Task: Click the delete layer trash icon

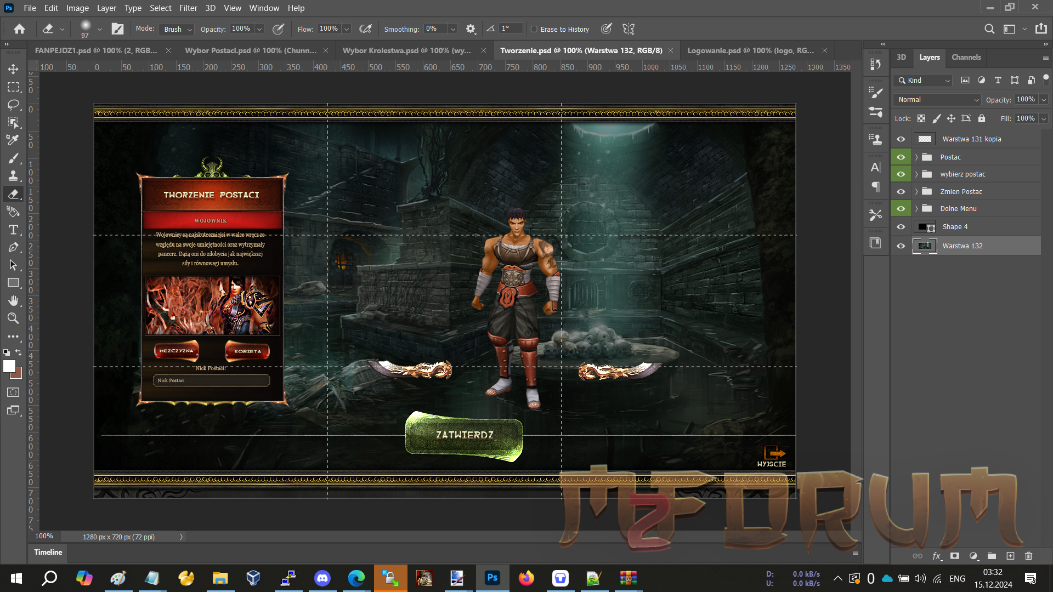Action: point(1028,556)
